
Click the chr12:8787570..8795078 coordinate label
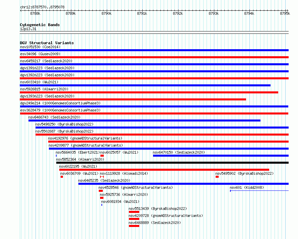pos(42,7)
